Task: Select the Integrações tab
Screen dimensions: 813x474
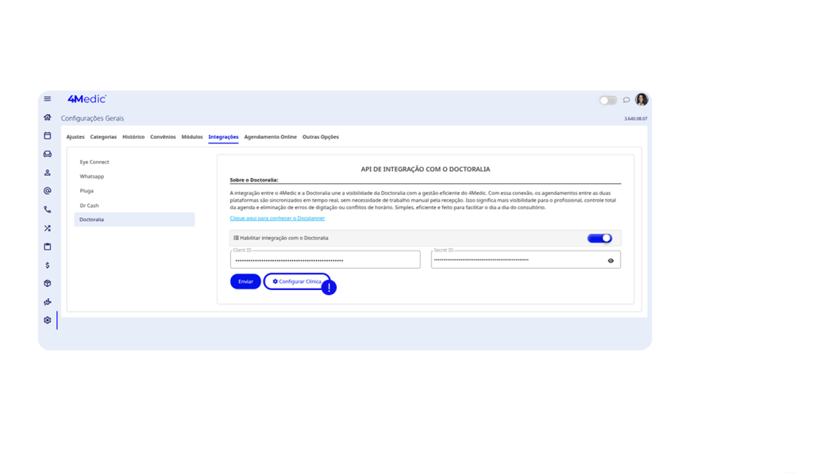Action: click(x=223, y=137)
